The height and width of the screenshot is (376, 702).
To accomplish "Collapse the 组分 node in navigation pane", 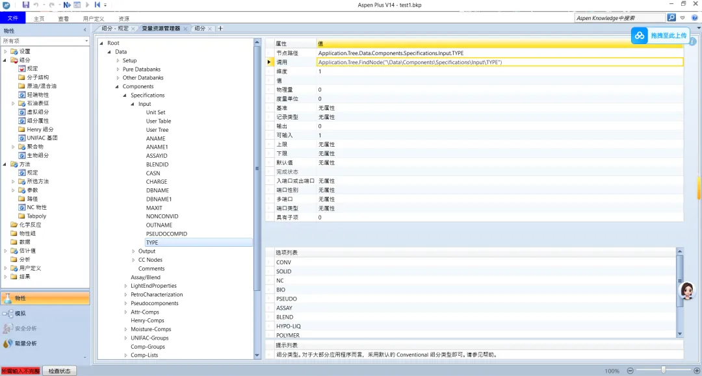I will [5, 60].
